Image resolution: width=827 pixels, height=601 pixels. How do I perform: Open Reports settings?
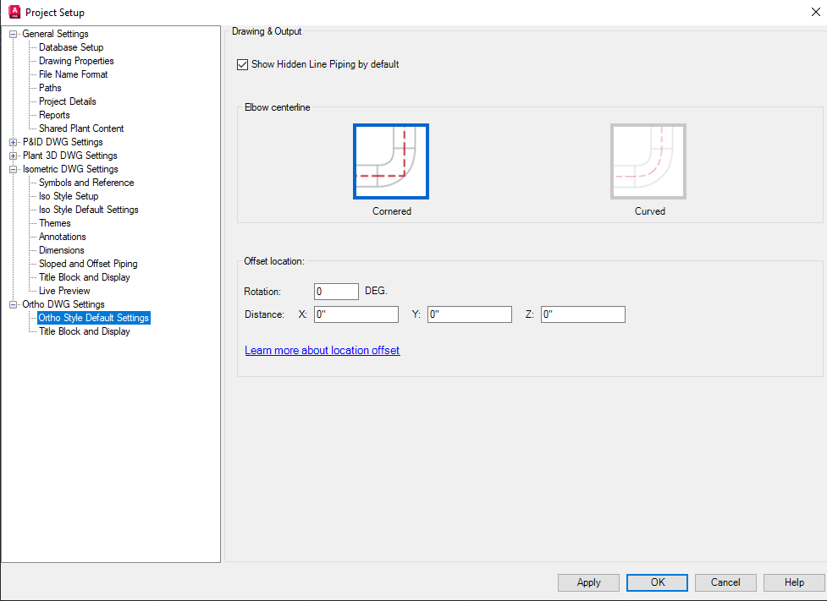(53, 114)
